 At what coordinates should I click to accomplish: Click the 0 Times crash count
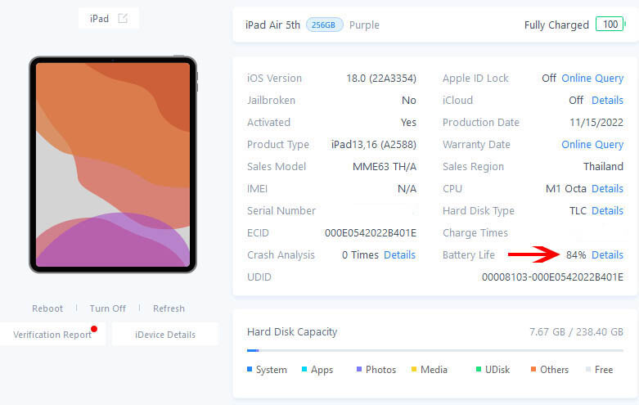[360, 255]
